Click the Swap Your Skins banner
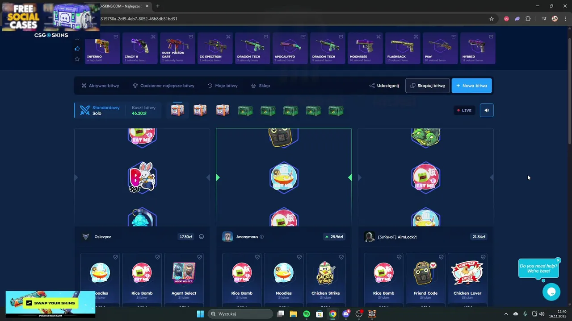The width and height of the screenshot is (572, 321). pyautogui.click(x=50, y=304)
